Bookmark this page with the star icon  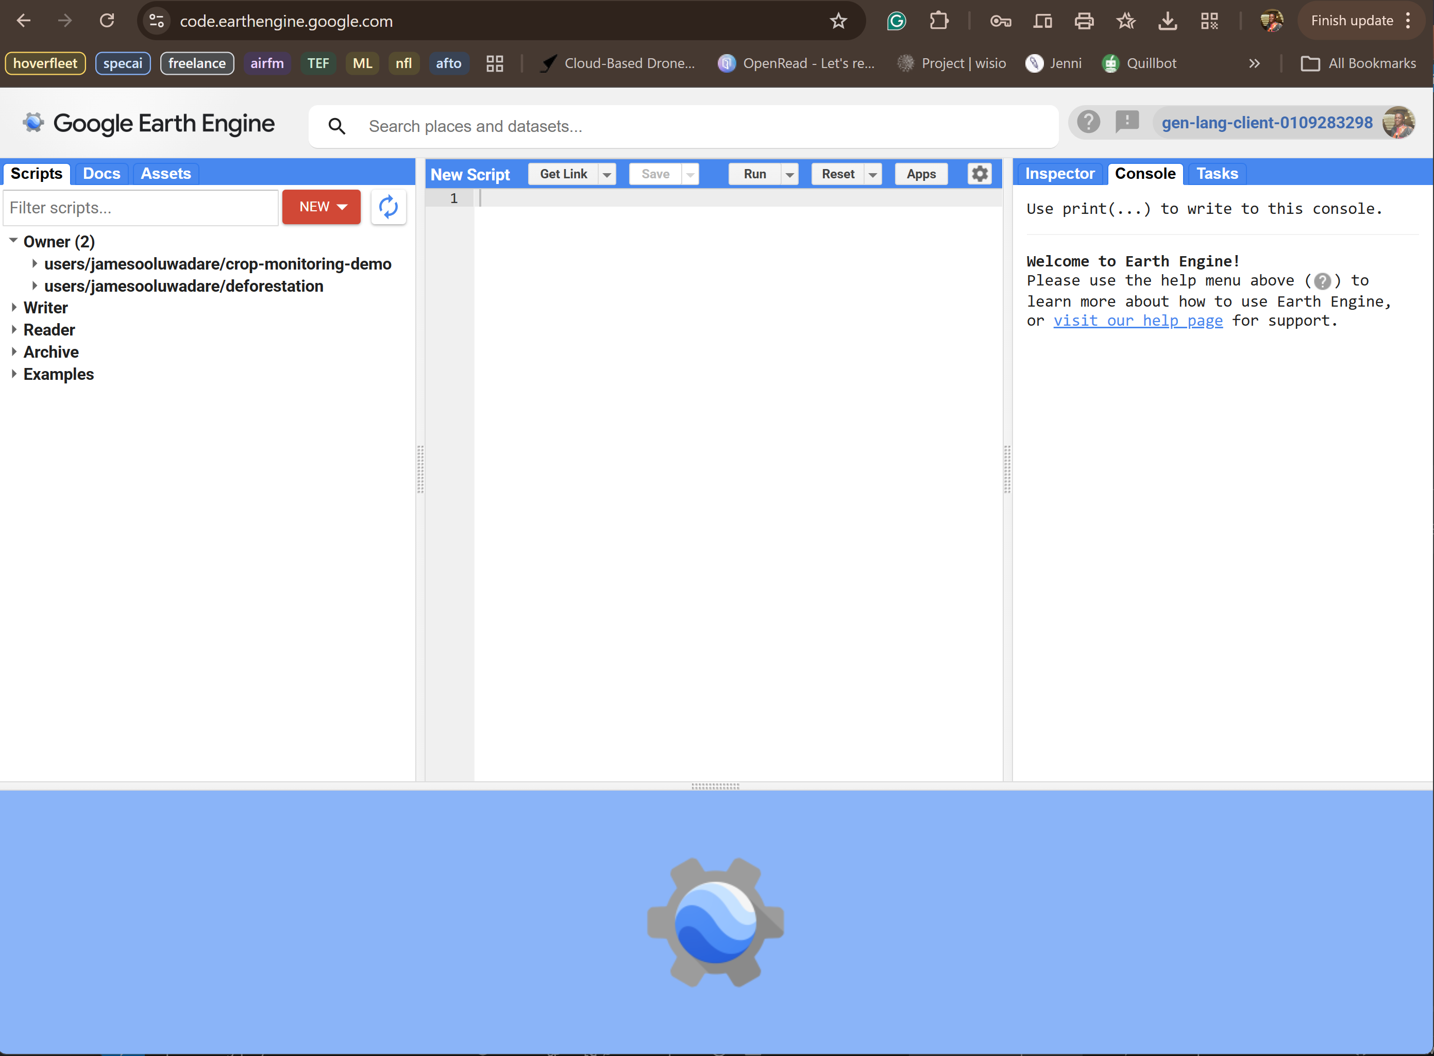[838, 21]
